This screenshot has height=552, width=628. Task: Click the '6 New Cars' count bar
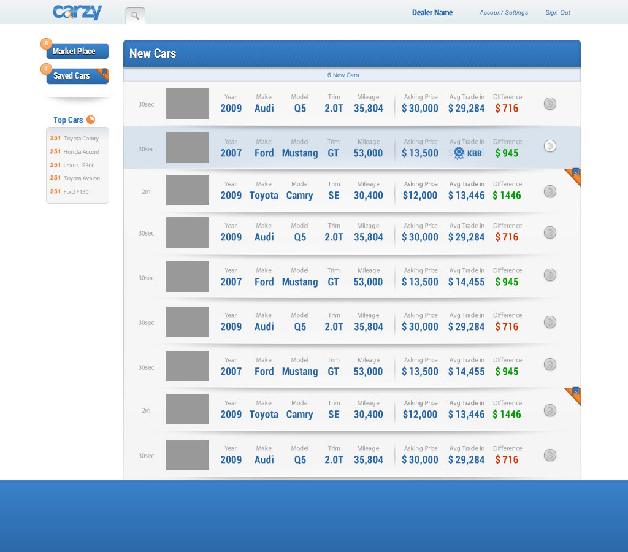(351, 75)
